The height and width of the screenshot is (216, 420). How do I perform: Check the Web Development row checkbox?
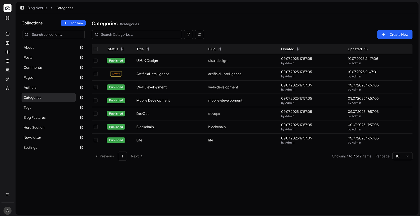point(96,87)
